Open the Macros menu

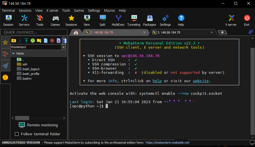[x=110, y=11]
